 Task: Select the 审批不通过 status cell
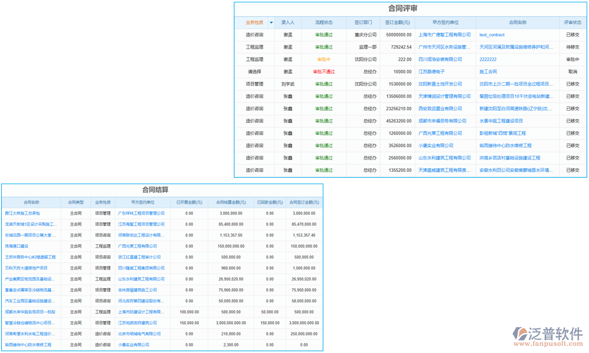tap(323, 72)
